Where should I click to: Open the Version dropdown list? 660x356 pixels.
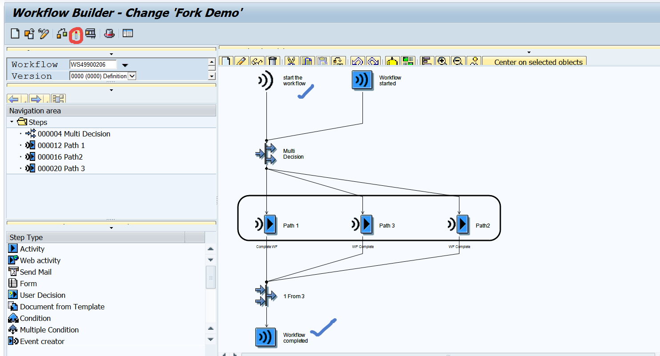click(x=131, y=76)
